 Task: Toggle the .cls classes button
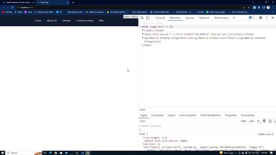251,121
